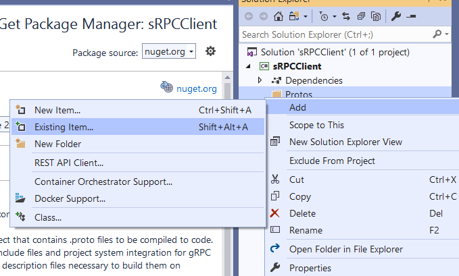Click Cut in context menu
Image resolution: width=459 pixels, height=276 pixels.
[x=363, y=180]
